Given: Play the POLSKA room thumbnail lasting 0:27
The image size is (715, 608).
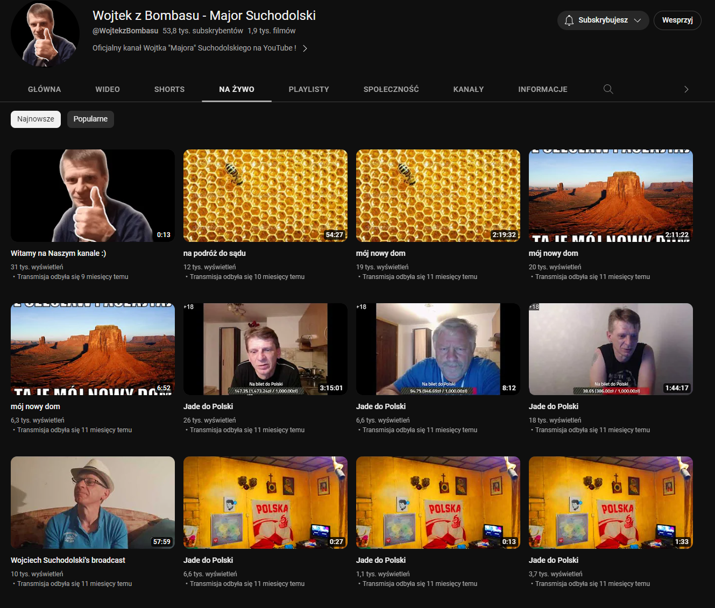Looking at the screenshot, I should tap(265, 503).
